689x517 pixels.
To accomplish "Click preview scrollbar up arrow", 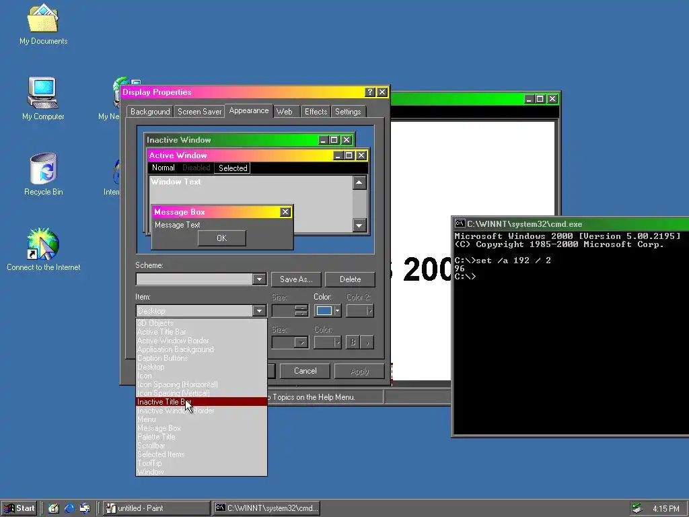I will [x=359, y=182].
